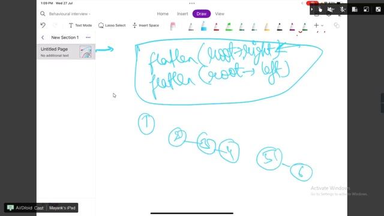The image size is (384, 216).
Task: Choose Insert Space tool
Action: (146, 25)
